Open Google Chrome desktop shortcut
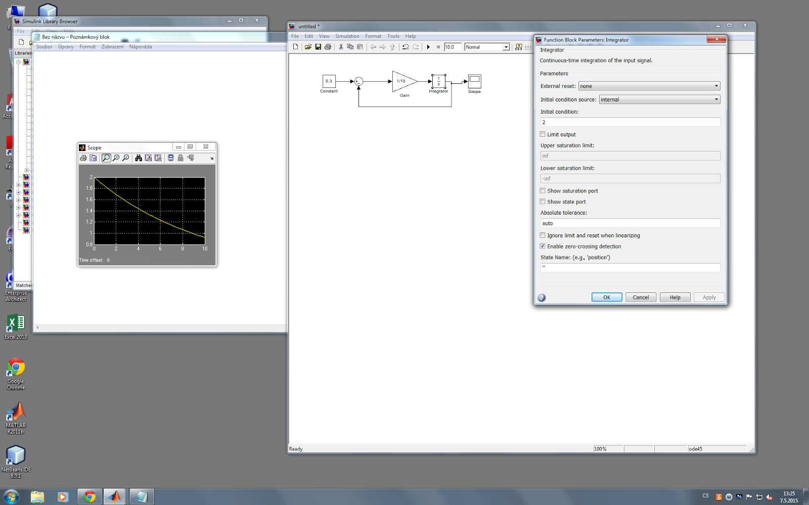Viewport: 809px width, 505px height. point(16,374)
